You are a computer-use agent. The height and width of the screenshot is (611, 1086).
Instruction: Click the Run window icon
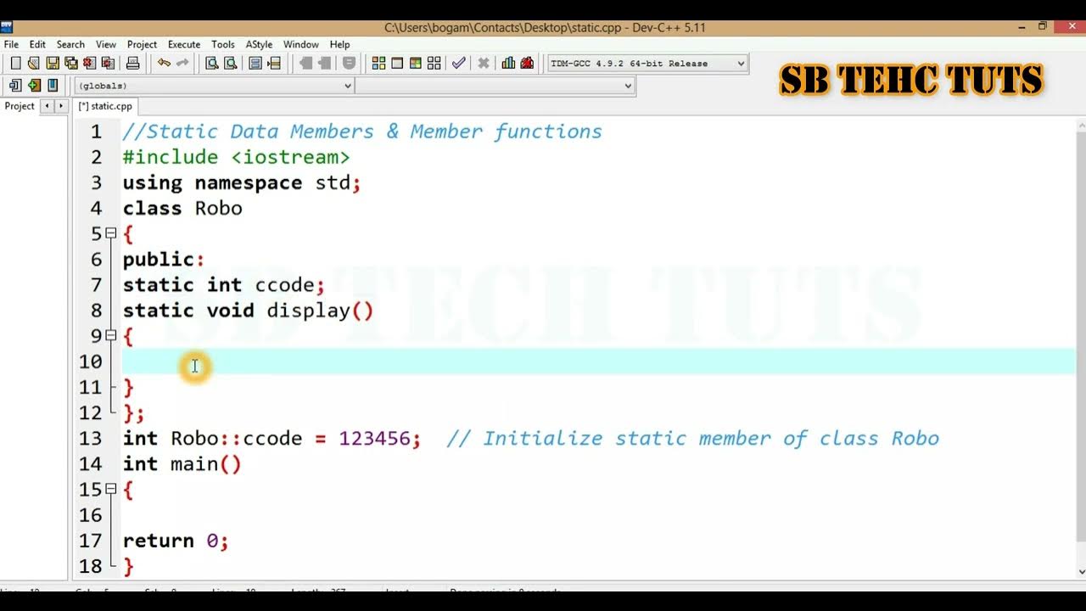(397, 63)
